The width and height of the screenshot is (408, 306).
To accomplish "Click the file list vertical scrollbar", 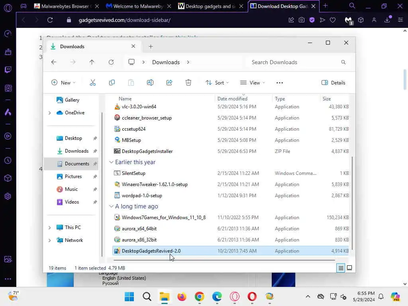I will pos(352,203).
